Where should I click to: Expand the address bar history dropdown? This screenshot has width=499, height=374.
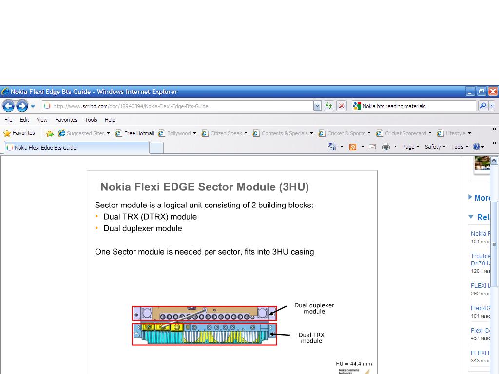[x=317, y=106]
